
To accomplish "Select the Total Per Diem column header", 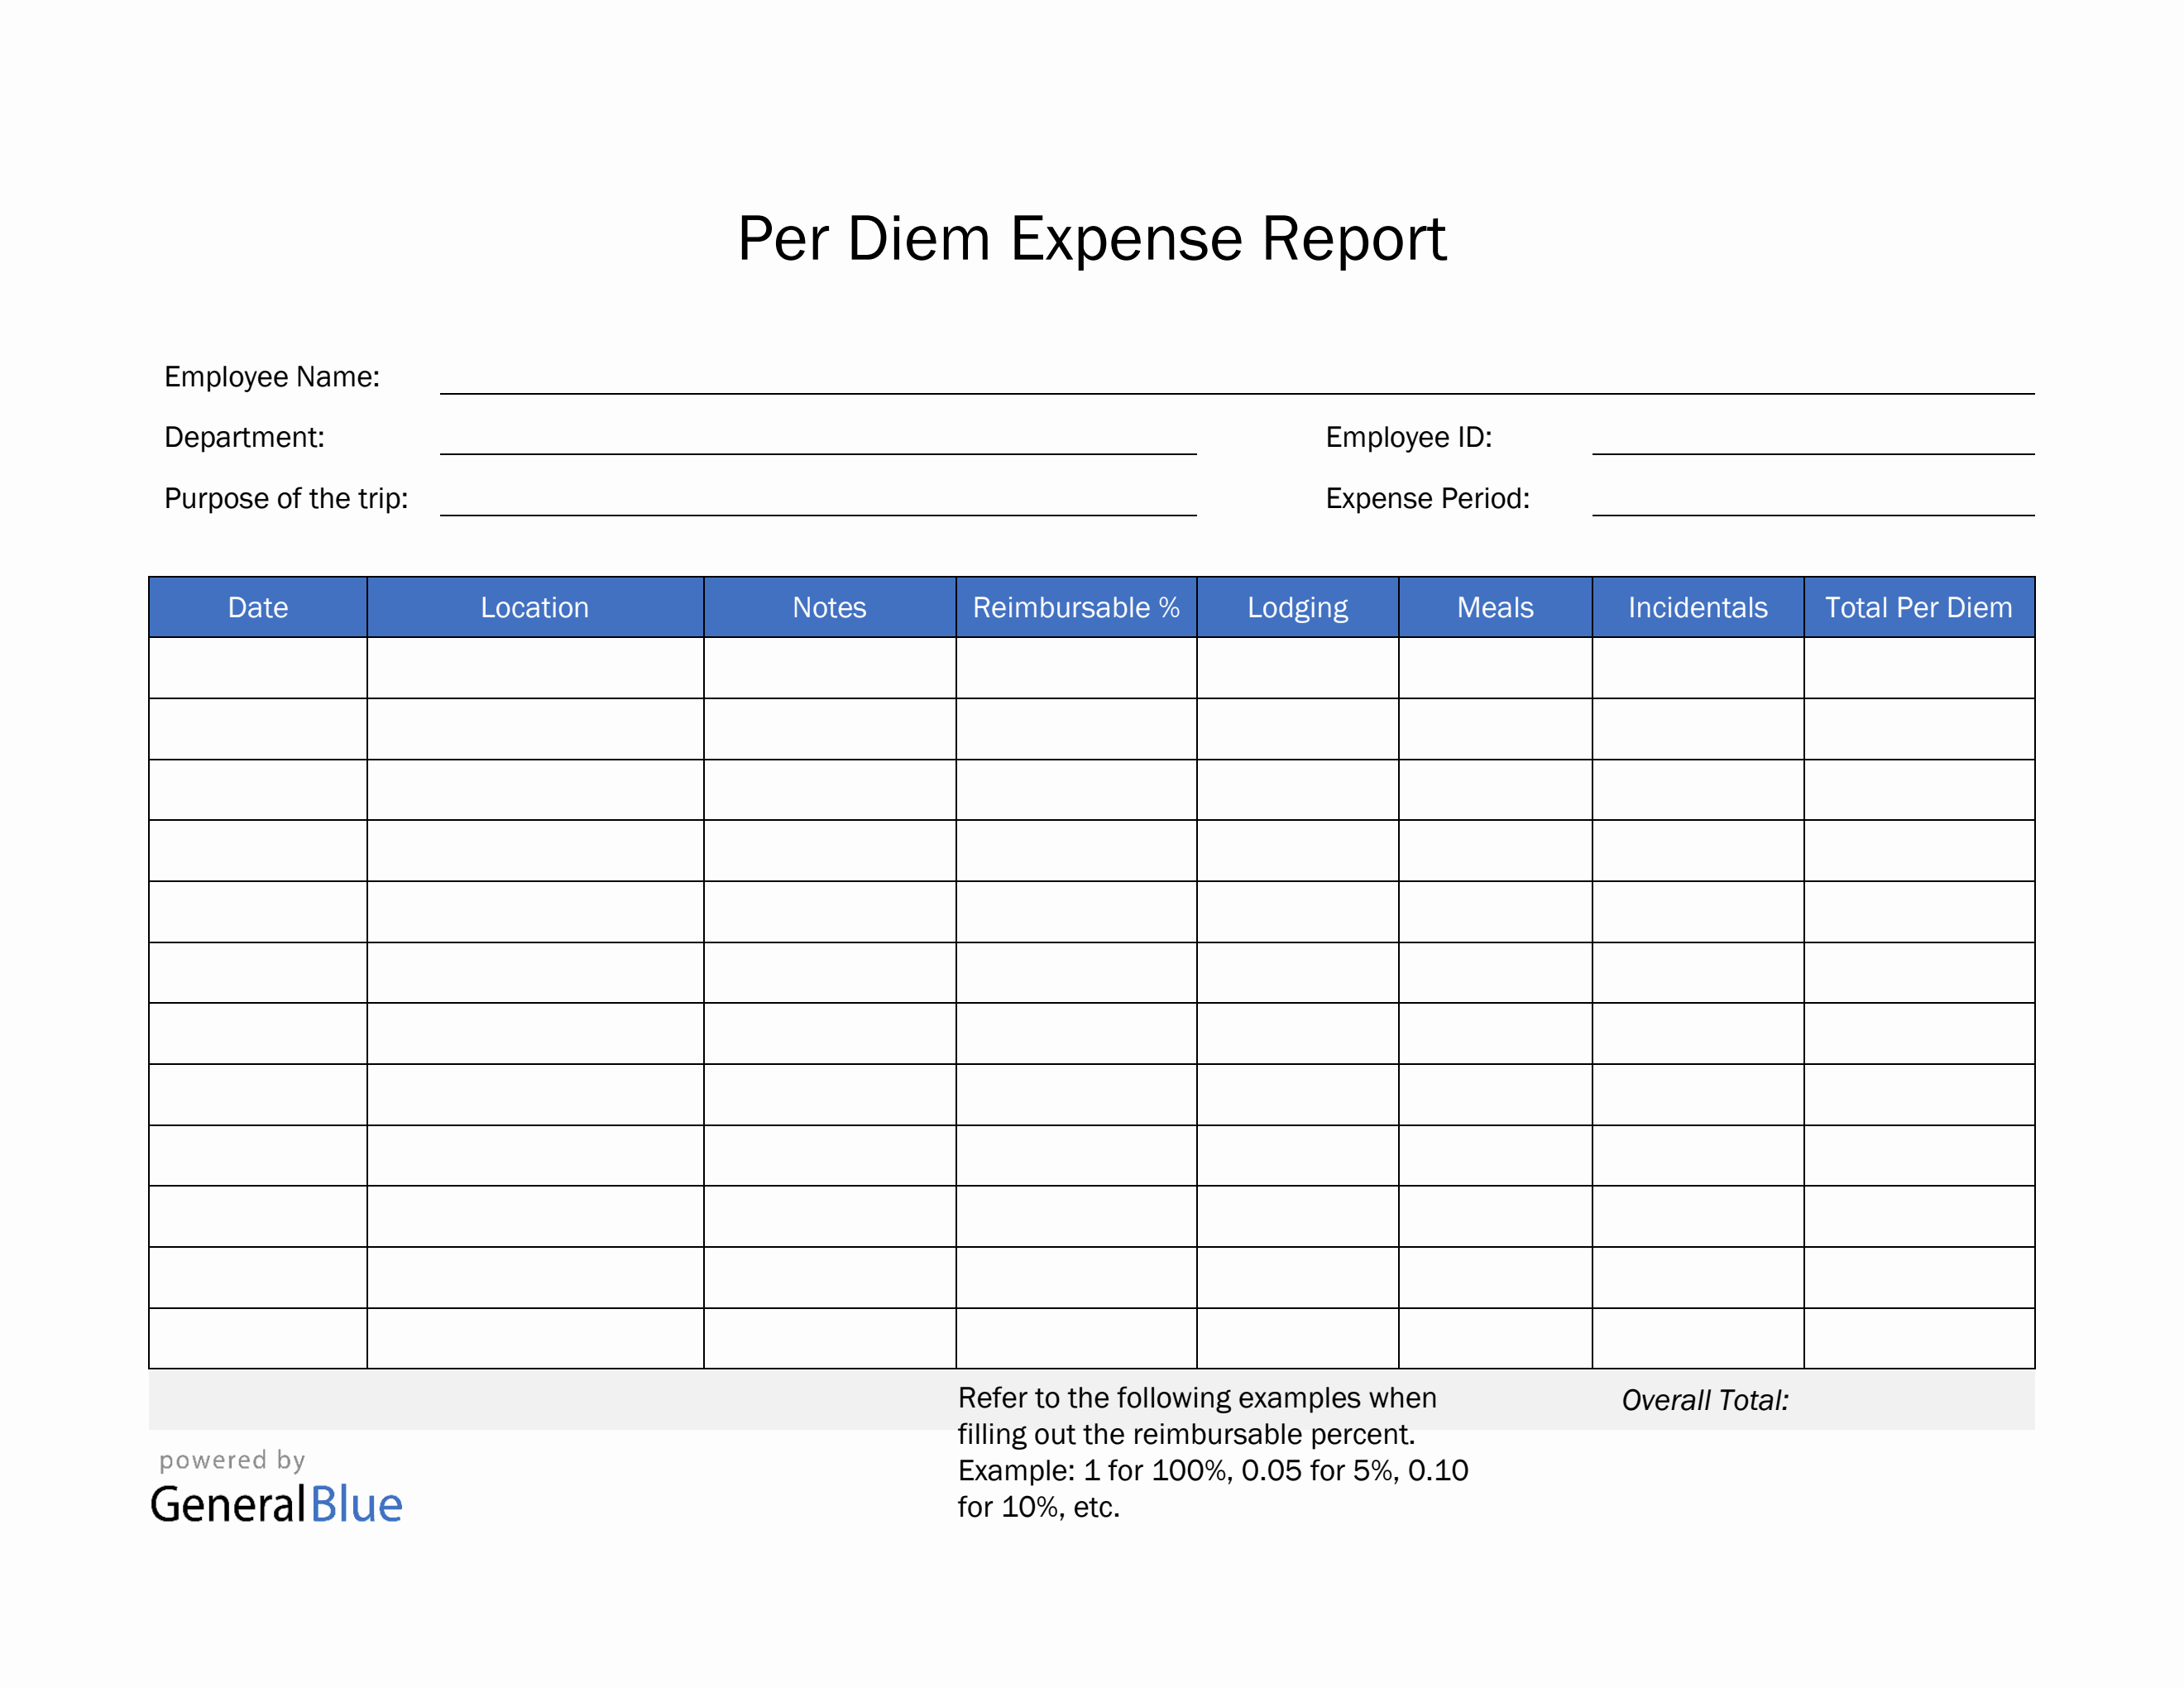I will coord(1918,607).
